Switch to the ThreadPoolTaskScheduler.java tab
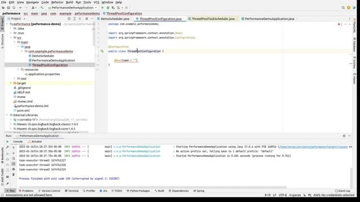 (x=213, y=19)
